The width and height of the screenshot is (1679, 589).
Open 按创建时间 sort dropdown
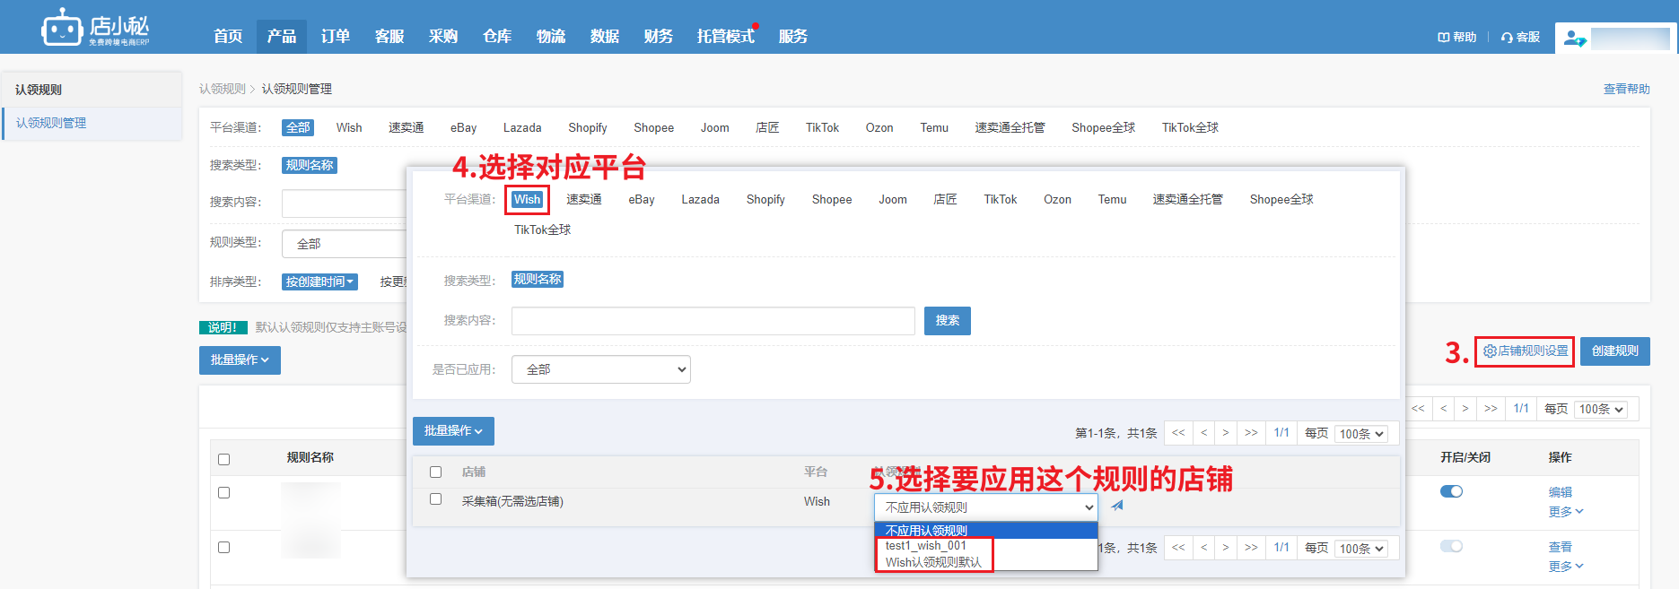pos(320,282)
